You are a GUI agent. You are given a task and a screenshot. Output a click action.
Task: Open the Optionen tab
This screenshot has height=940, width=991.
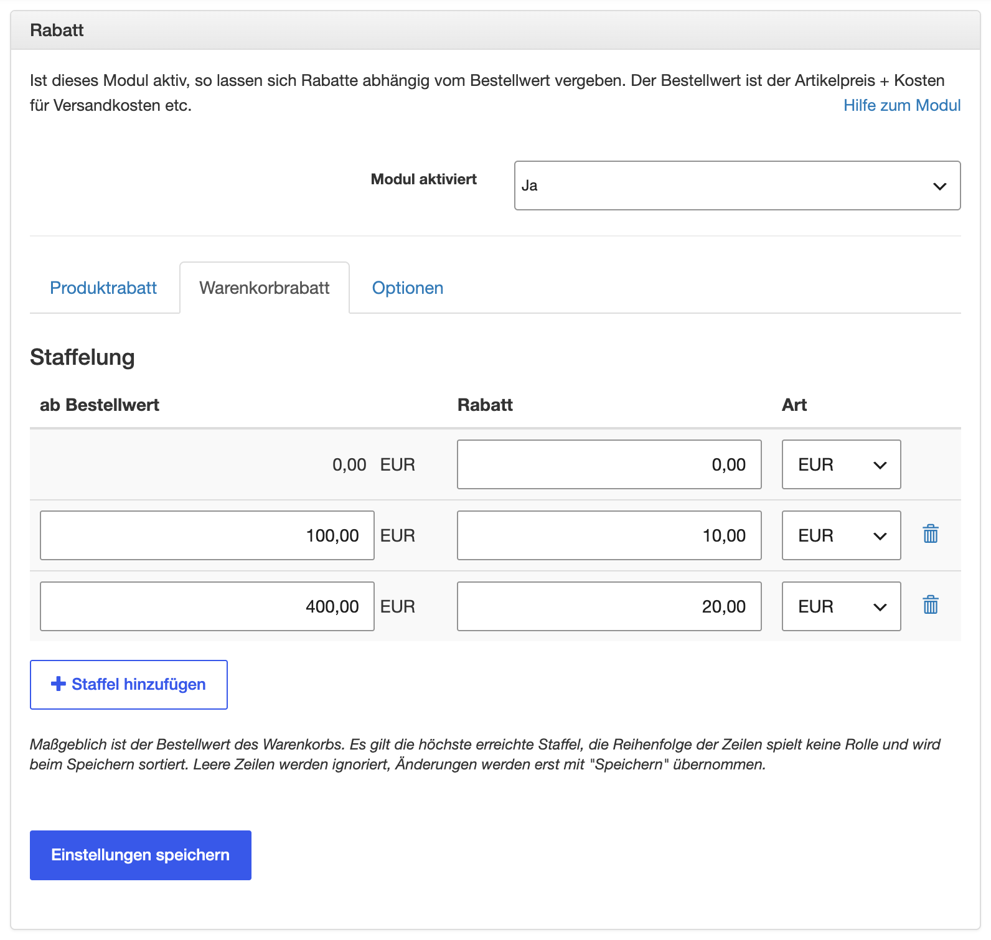pyautogui.click(x=408, y=288)
